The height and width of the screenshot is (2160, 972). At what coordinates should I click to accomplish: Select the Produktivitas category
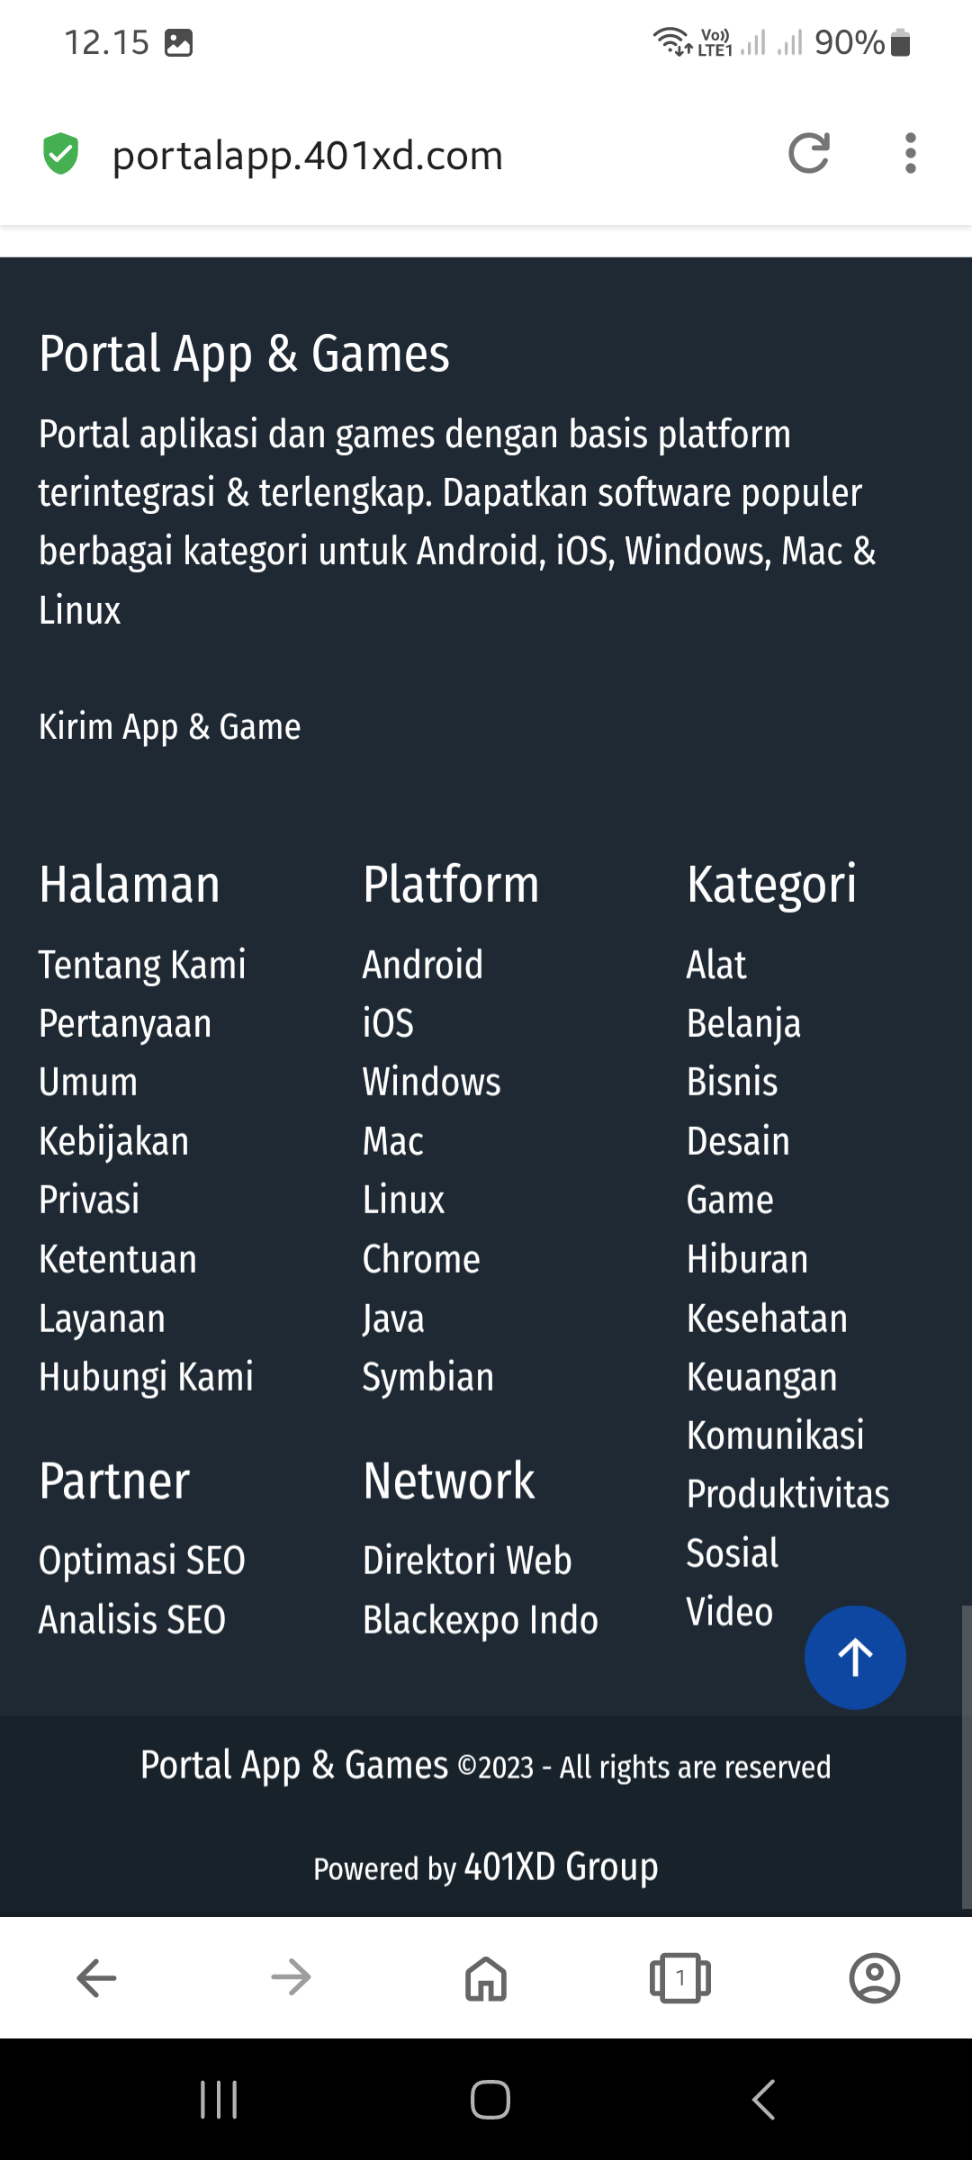coord(787,1494)
